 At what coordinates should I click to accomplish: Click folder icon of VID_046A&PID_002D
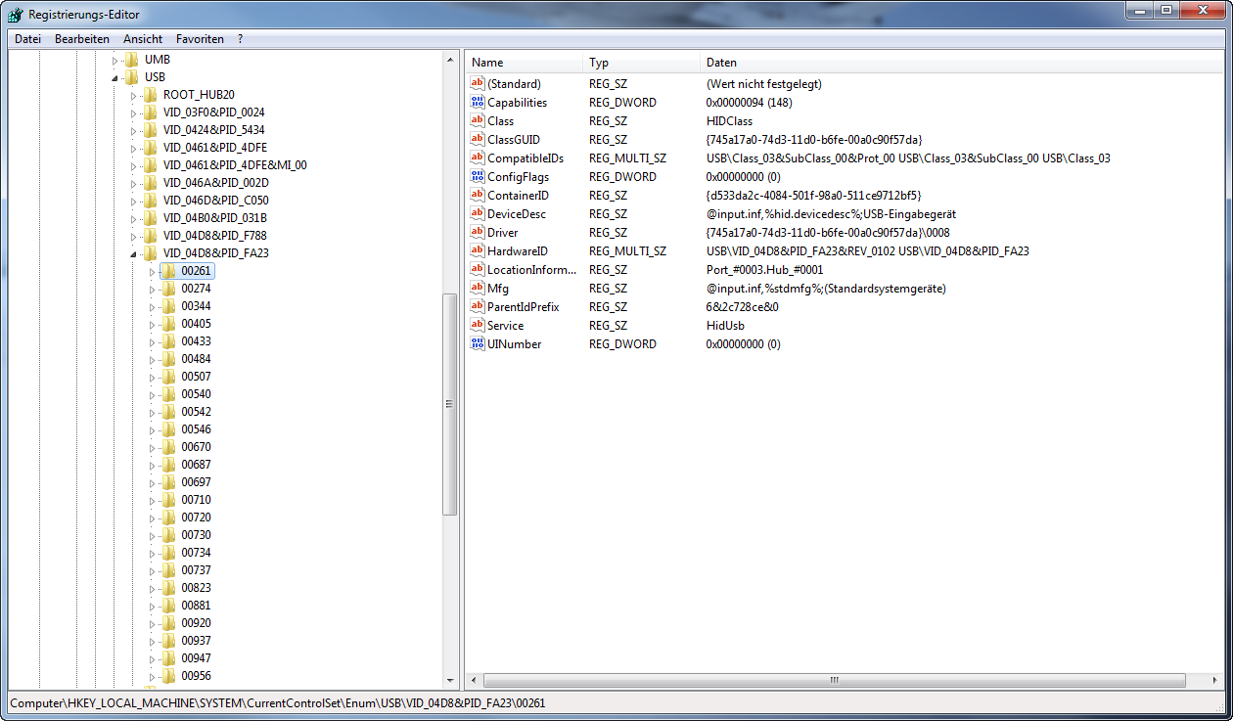pyautogui.click(x=150, y=183)
